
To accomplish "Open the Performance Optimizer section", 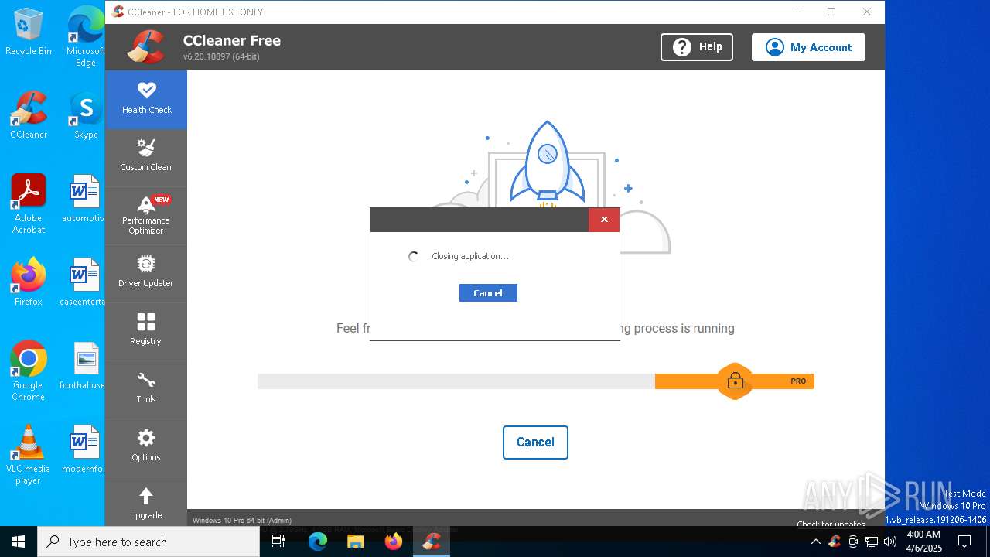I will [146, 216].
